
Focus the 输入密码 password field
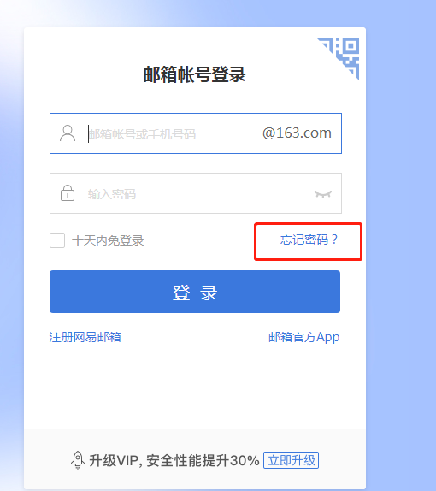[x=196, y=193]
